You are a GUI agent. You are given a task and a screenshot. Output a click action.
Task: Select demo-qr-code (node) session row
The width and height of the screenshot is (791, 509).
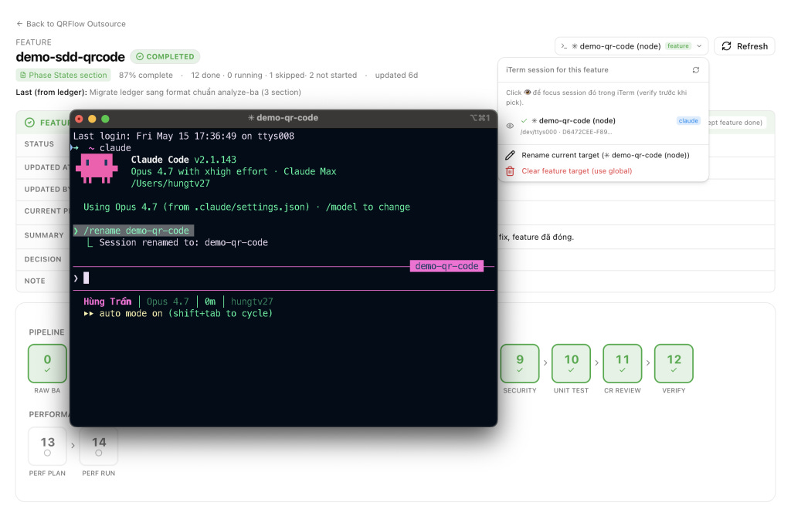click(x=603, y=126)
